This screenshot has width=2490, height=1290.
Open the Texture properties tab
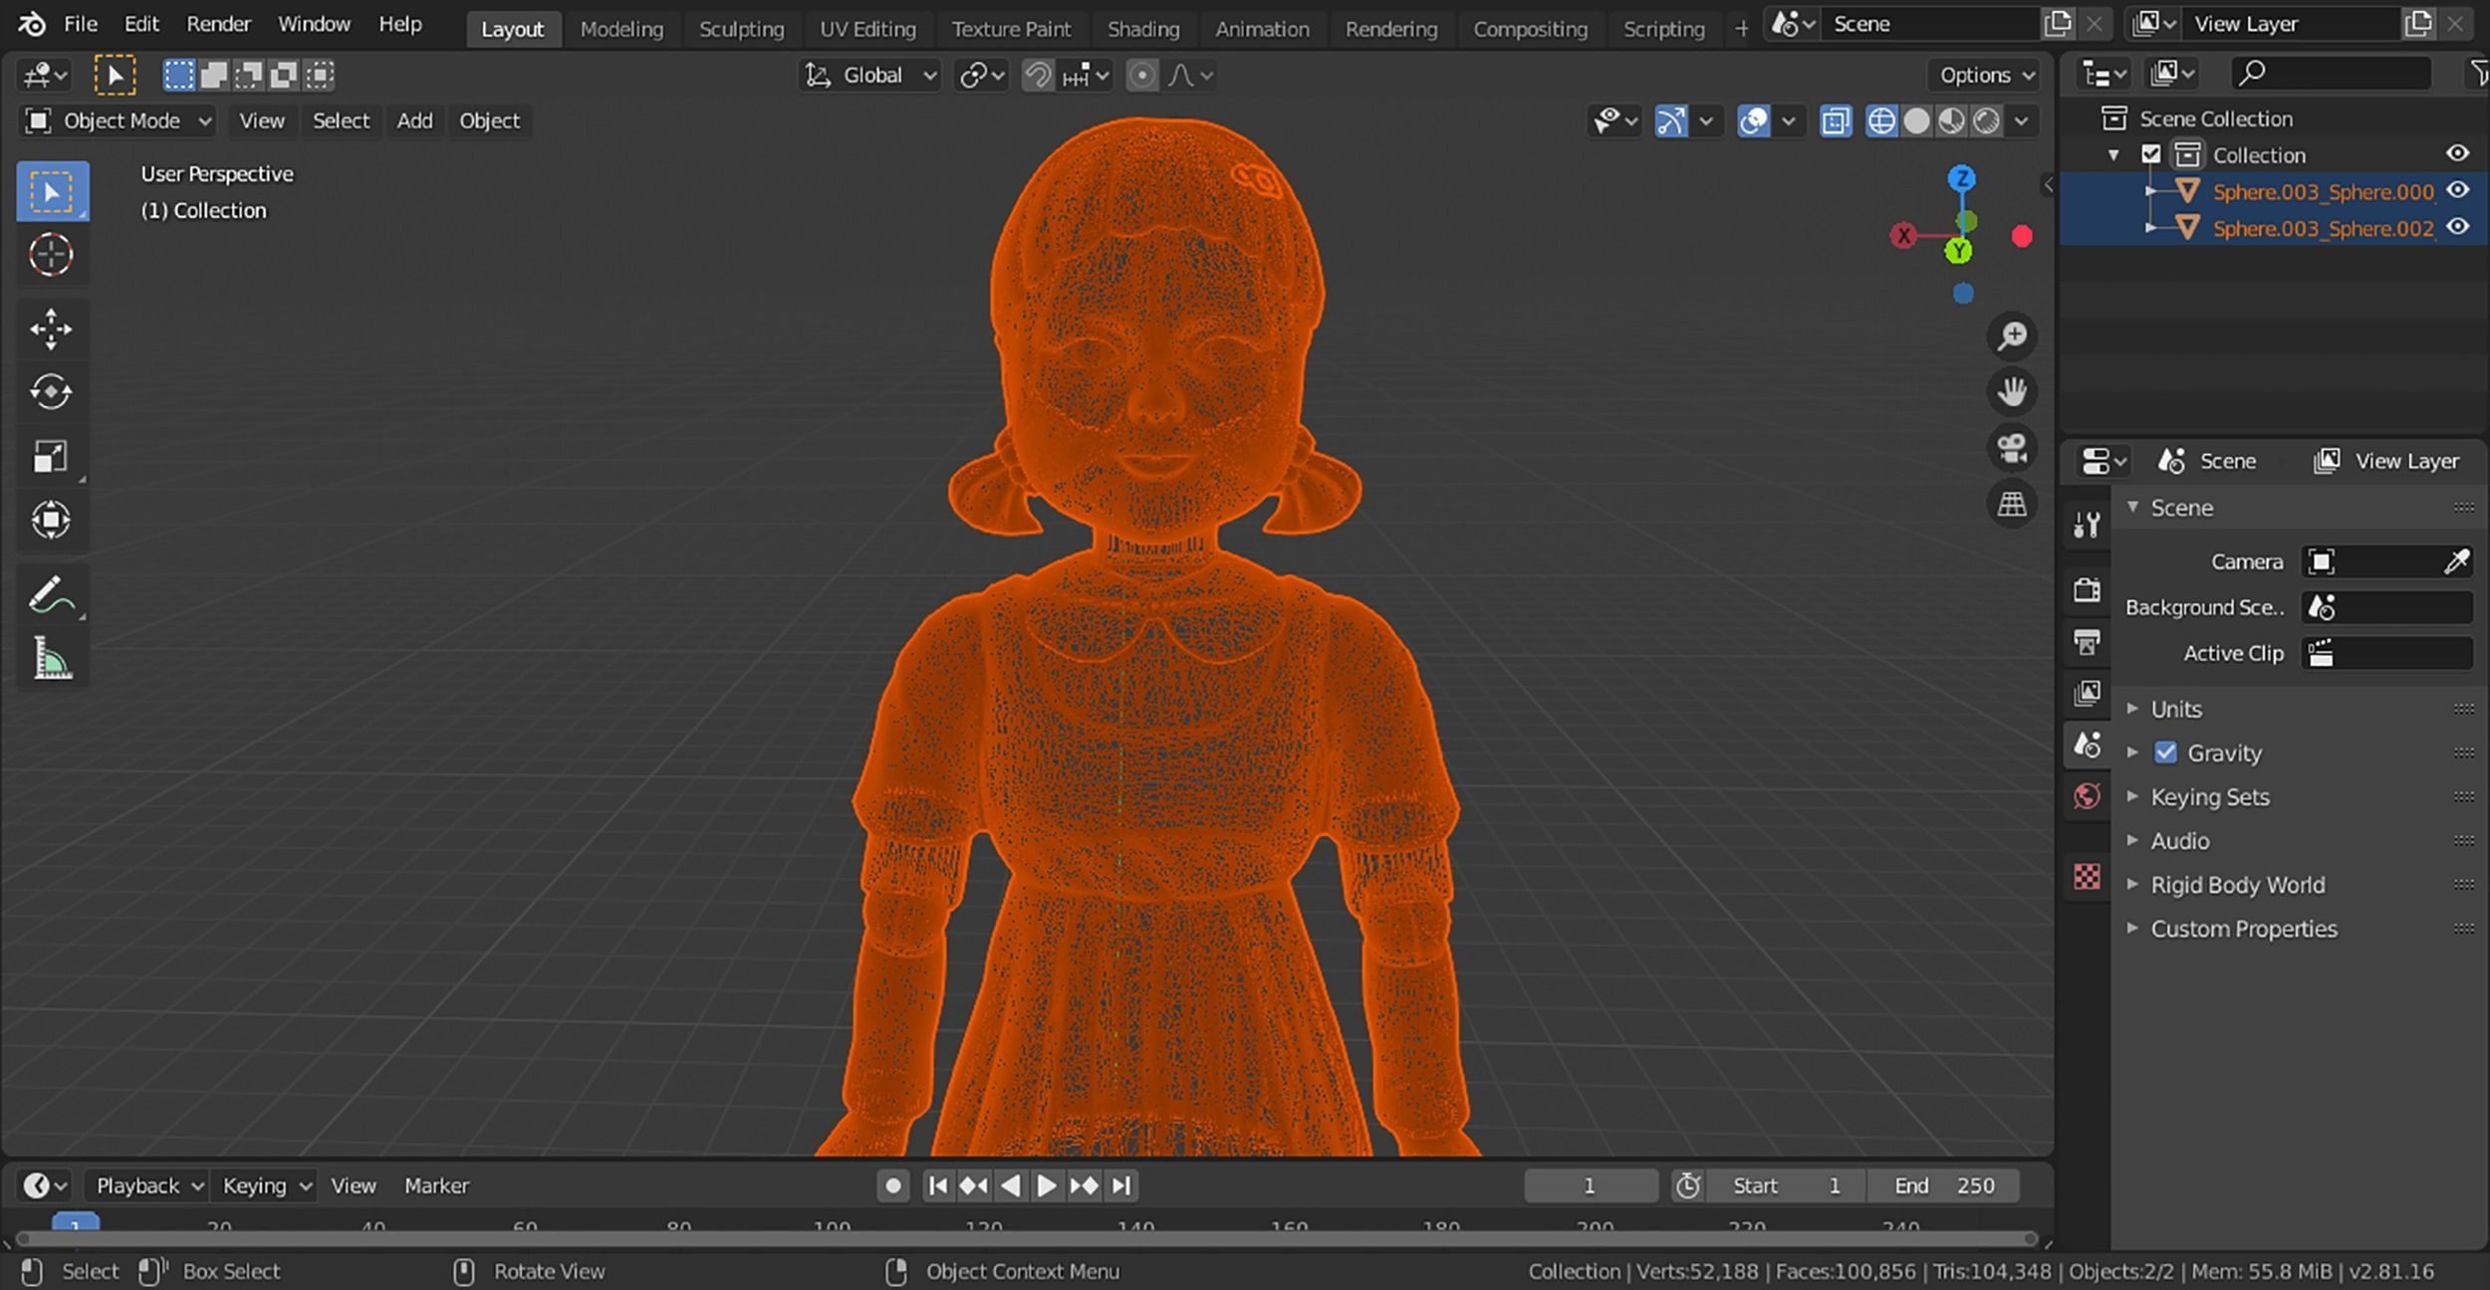coord(2087,876)
